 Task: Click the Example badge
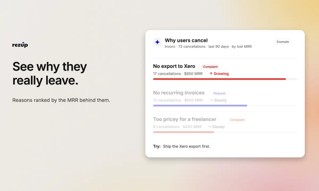coord(283,42)
